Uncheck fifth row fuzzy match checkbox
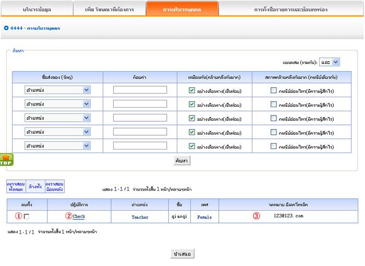The width and height of the screenshot is (365, 266). [192, 146]
